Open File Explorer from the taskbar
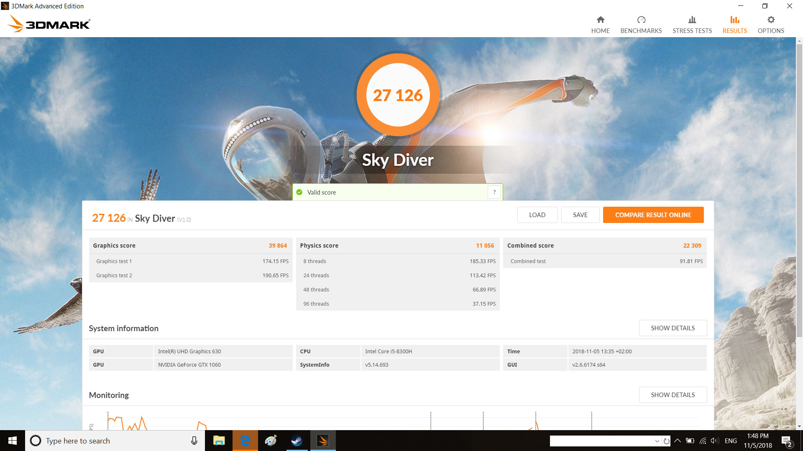803x451 pixels. tap(219, 441)
